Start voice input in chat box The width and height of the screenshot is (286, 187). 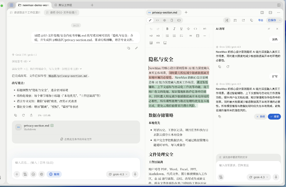[x=135, y=174]
